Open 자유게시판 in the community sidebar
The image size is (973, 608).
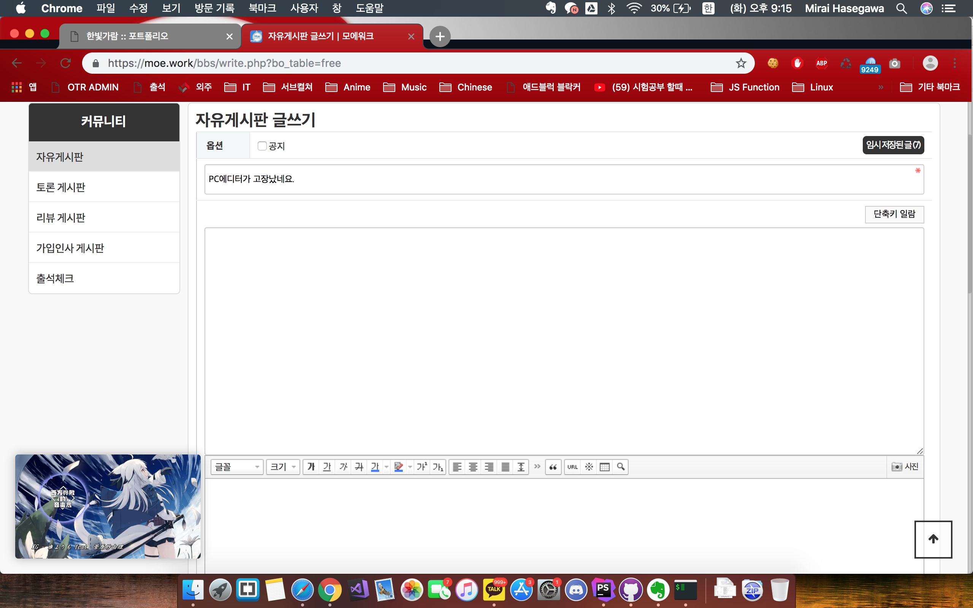click(x=104, y=157)
